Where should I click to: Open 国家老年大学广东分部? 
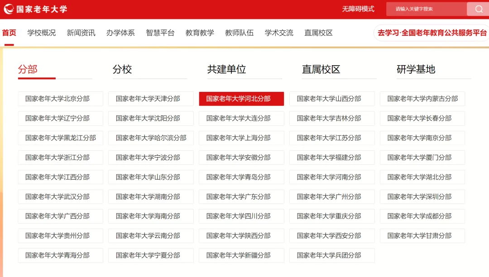tap(241, 197)
